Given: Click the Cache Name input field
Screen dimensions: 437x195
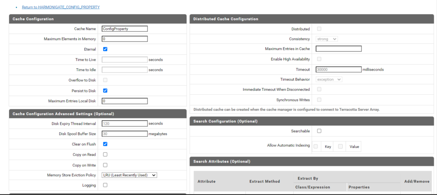Looking at the screenshot, I should [x=125, y=29].
